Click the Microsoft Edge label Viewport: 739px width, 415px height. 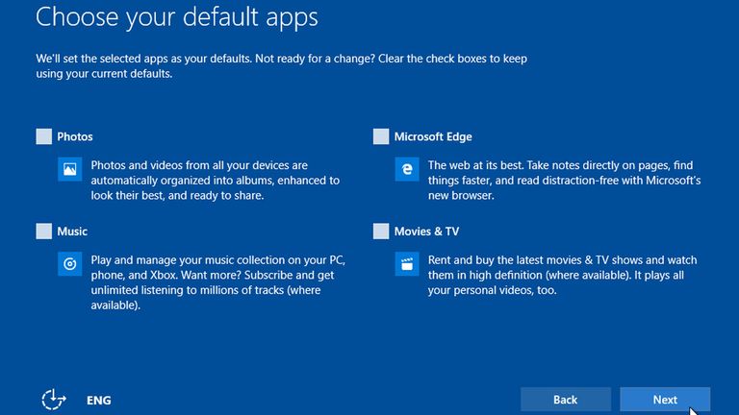(x=433, y=137)
